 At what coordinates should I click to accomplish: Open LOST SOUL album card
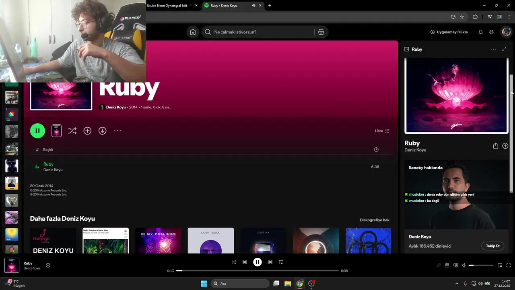pyautogui.click(x=211, y=240)
